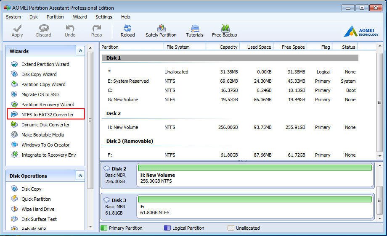Open the Tutorials toolbar icon
This screenshot has height=236, width=387.
click(x=195, y=28)
